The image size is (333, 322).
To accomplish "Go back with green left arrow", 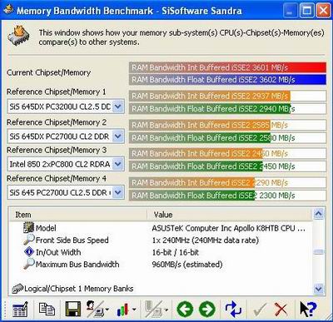I will pyautogui.click(x=185, y=309).
